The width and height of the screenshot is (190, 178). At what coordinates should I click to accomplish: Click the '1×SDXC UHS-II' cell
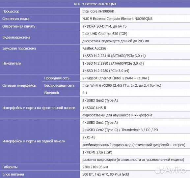click(x=135, y=108)
